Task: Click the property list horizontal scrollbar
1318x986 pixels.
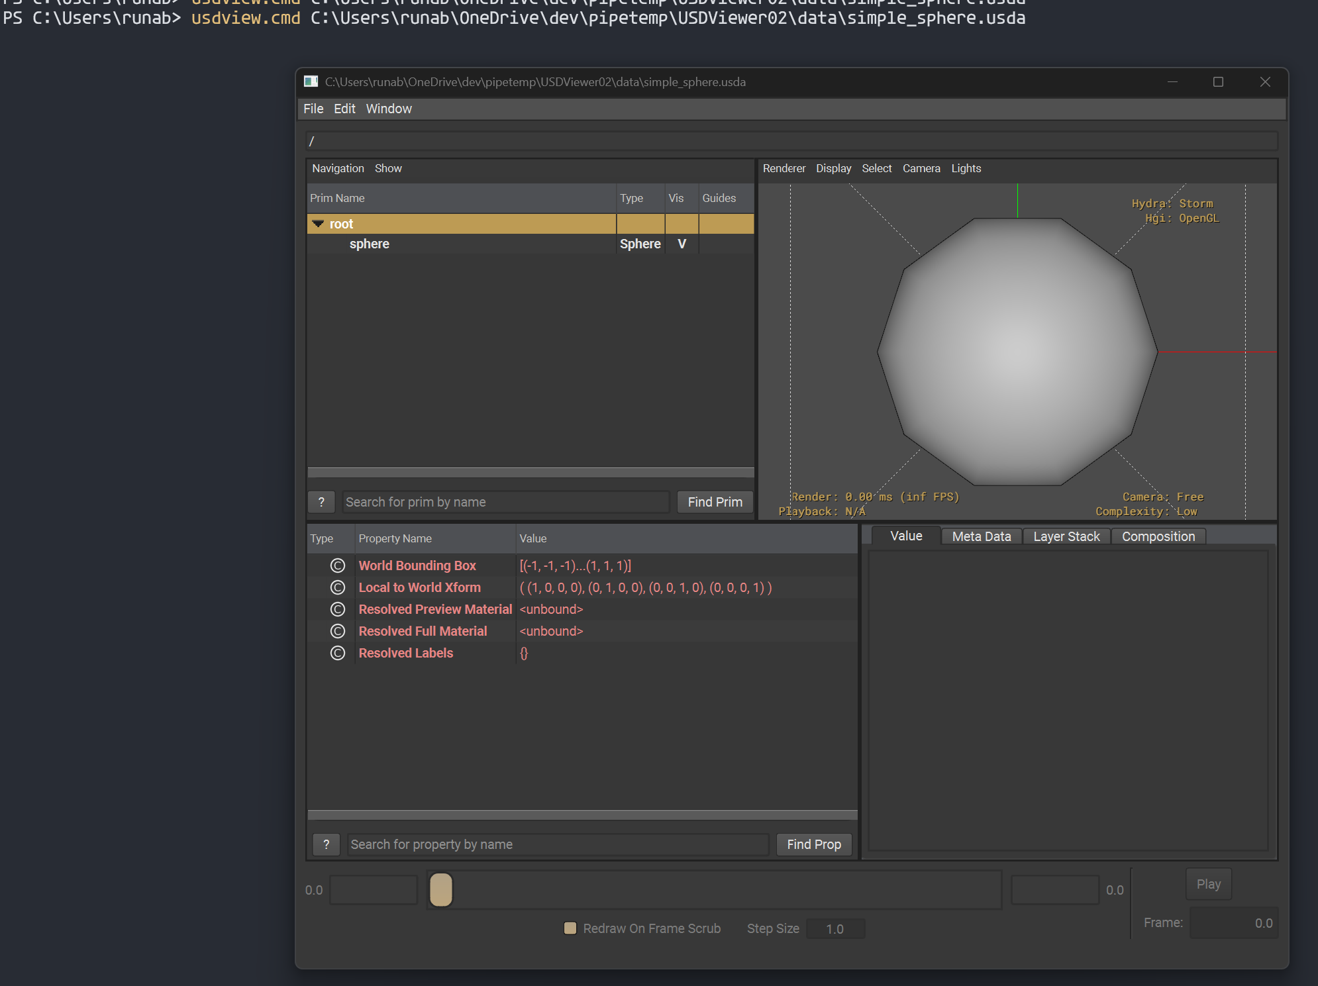Action: coord(582,815)
